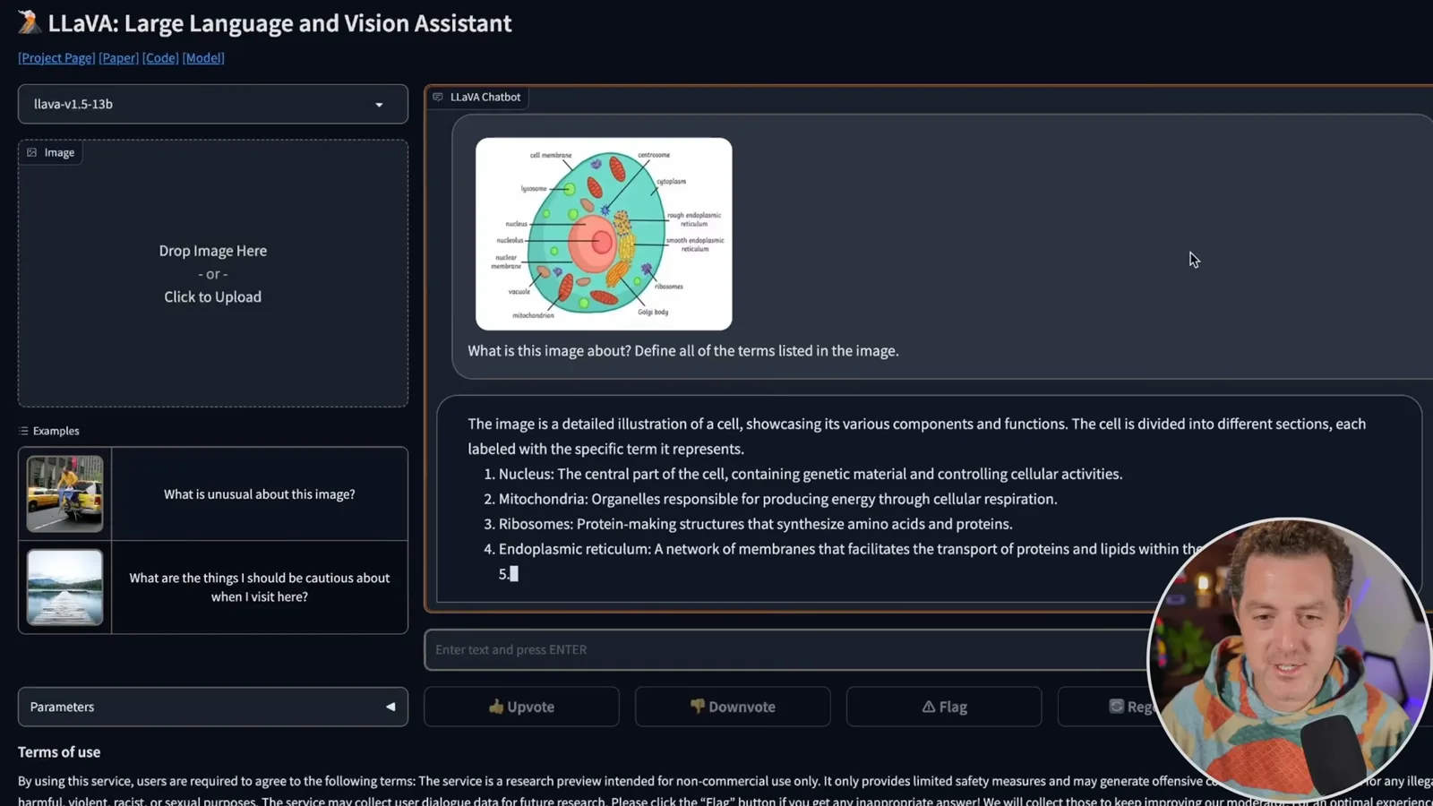Image resolution: width=1433 pixels, height=806 pixels.
Task: Click the model dropdown arrow
Action: [x=379, y=105]
